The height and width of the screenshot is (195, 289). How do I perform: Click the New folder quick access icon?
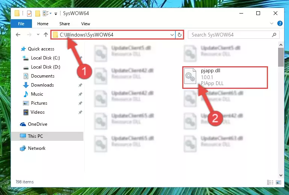38,14
